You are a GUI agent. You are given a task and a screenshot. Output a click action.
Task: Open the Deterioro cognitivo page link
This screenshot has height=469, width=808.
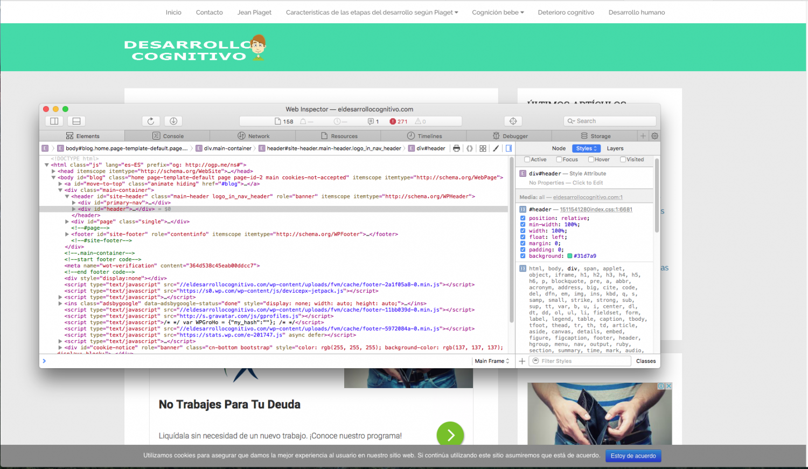[566, 12]
